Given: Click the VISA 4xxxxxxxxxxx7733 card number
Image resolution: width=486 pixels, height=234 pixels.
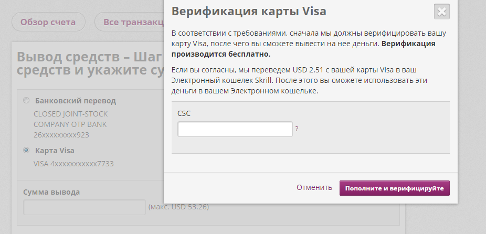Looking at the screenshot, I should click(x=73, y=164).
